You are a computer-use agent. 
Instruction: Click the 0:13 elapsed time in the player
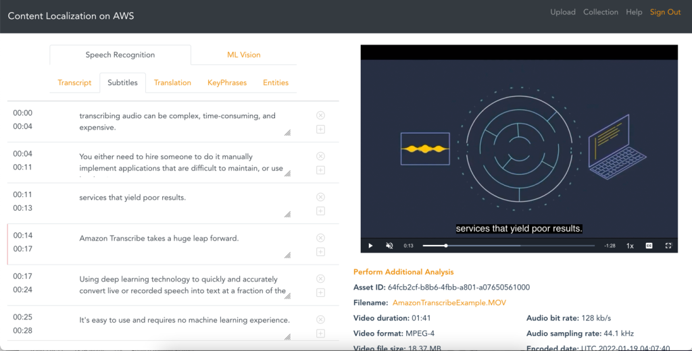408,246
